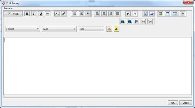Switch to HTML source view

14,14
